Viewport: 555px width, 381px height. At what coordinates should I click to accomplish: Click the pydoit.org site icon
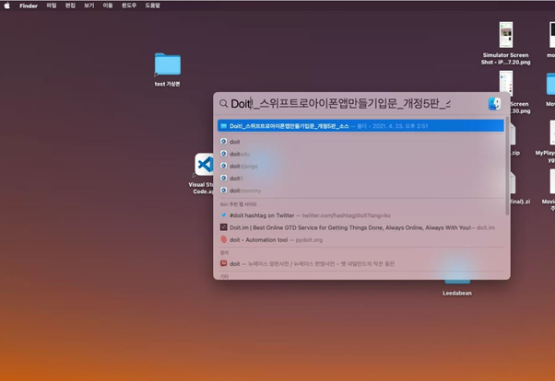click(x=223, y=239)
